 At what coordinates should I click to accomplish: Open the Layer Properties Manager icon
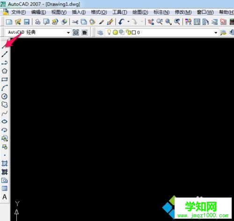click(100, 32)
